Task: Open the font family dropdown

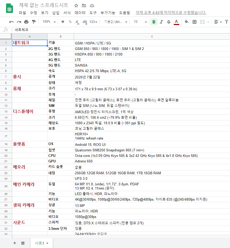Action: [x=116, y=22]
